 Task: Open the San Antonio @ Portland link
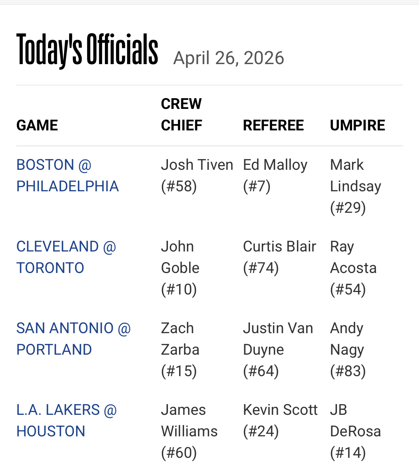pyautogui.click(x=73, y=339)
